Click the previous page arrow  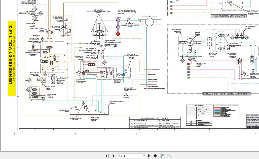click(113, 156)
